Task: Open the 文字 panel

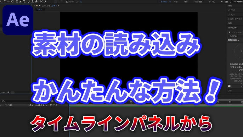Action: 230,91
